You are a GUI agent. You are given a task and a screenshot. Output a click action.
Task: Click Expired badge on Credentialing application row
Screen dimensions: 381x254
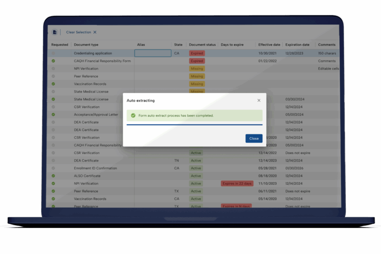click(197, 53)
